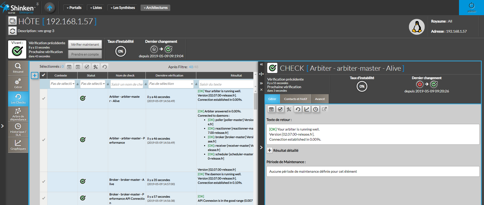Open the Contexte filter dropdown
The image size is (484, 205).
click(62, 84)
